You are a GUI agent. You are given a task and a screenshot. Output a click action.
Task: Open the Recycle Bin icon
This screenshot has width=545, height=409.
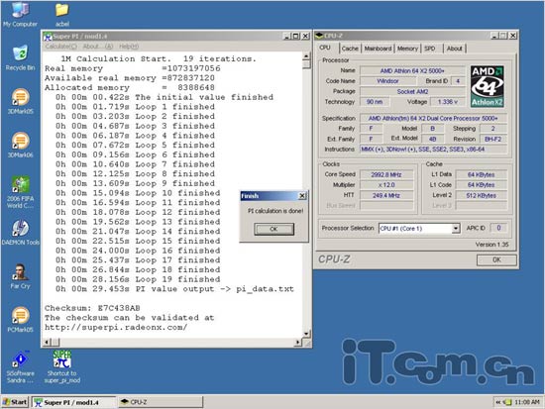click(x=20, y=57)
